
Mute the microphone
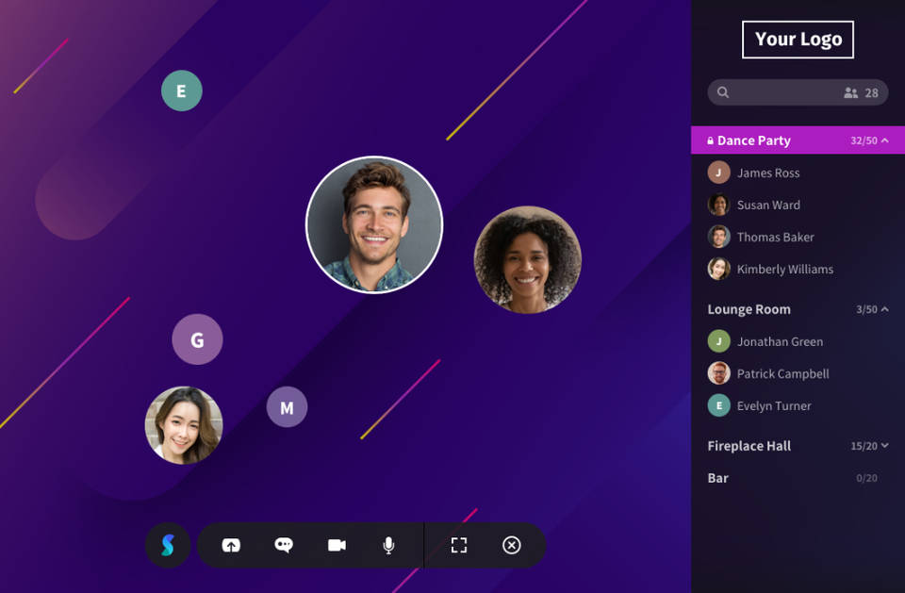click(x=389, y=545)
